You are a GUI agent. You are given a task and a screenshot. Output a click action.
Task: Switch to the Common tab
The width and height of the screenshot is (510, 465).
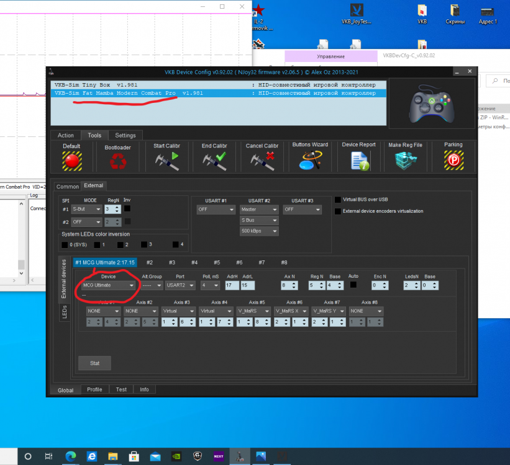67,187
